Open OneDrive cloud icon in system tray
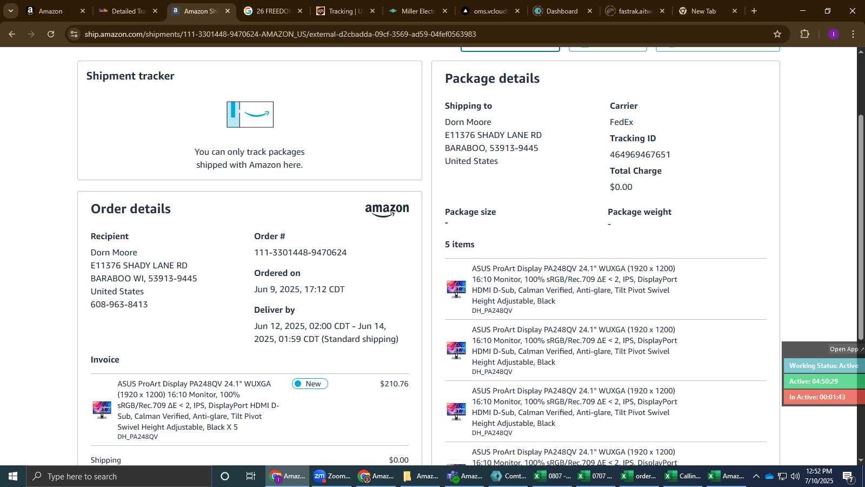Image resolution: width=865 pixels, height=487 pixels. click(769, 476)
